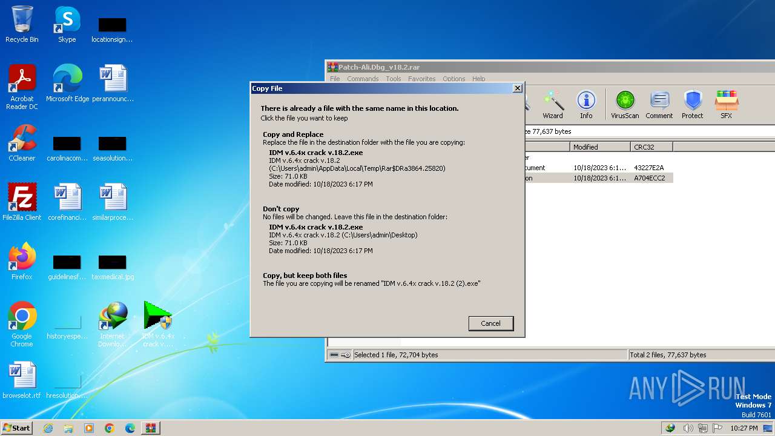775x436 pixels.
Task: Click 'Total 2 files, 77,637 bytes' status text
Action: click(668, 355)
